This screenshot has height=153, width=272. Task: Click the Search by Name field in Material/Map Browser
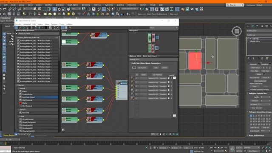[38, 34]
